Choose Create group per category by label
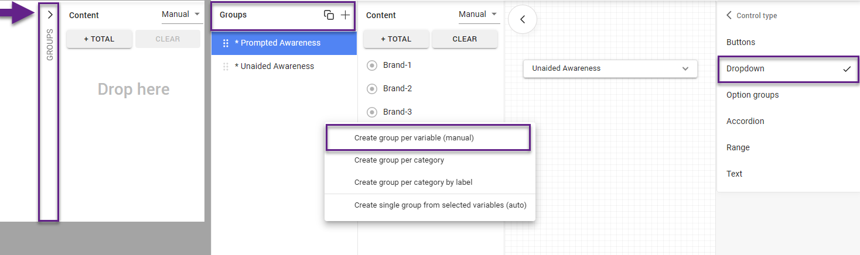Viewport: 860px width, 255px height. click(413, 182)
